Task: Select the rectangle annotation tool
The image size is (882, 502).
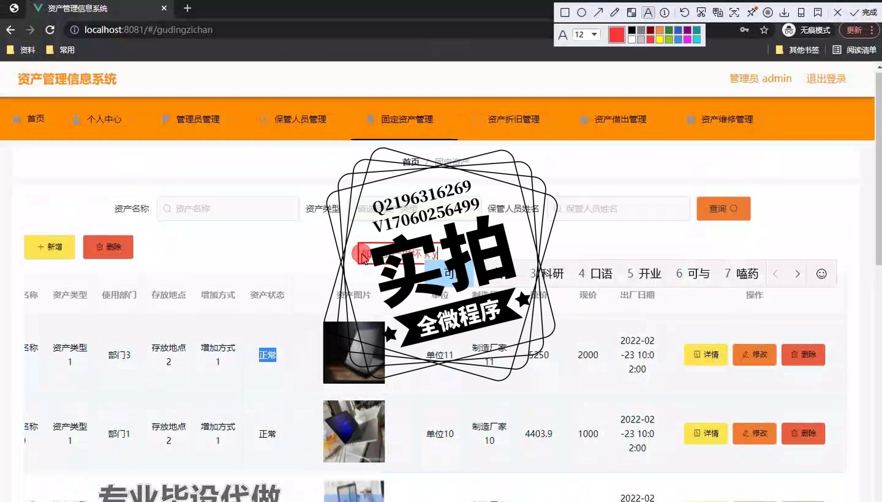Action: 565,12
